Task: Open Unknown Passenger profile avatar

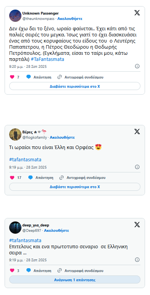Action: (x=15, y=16)
